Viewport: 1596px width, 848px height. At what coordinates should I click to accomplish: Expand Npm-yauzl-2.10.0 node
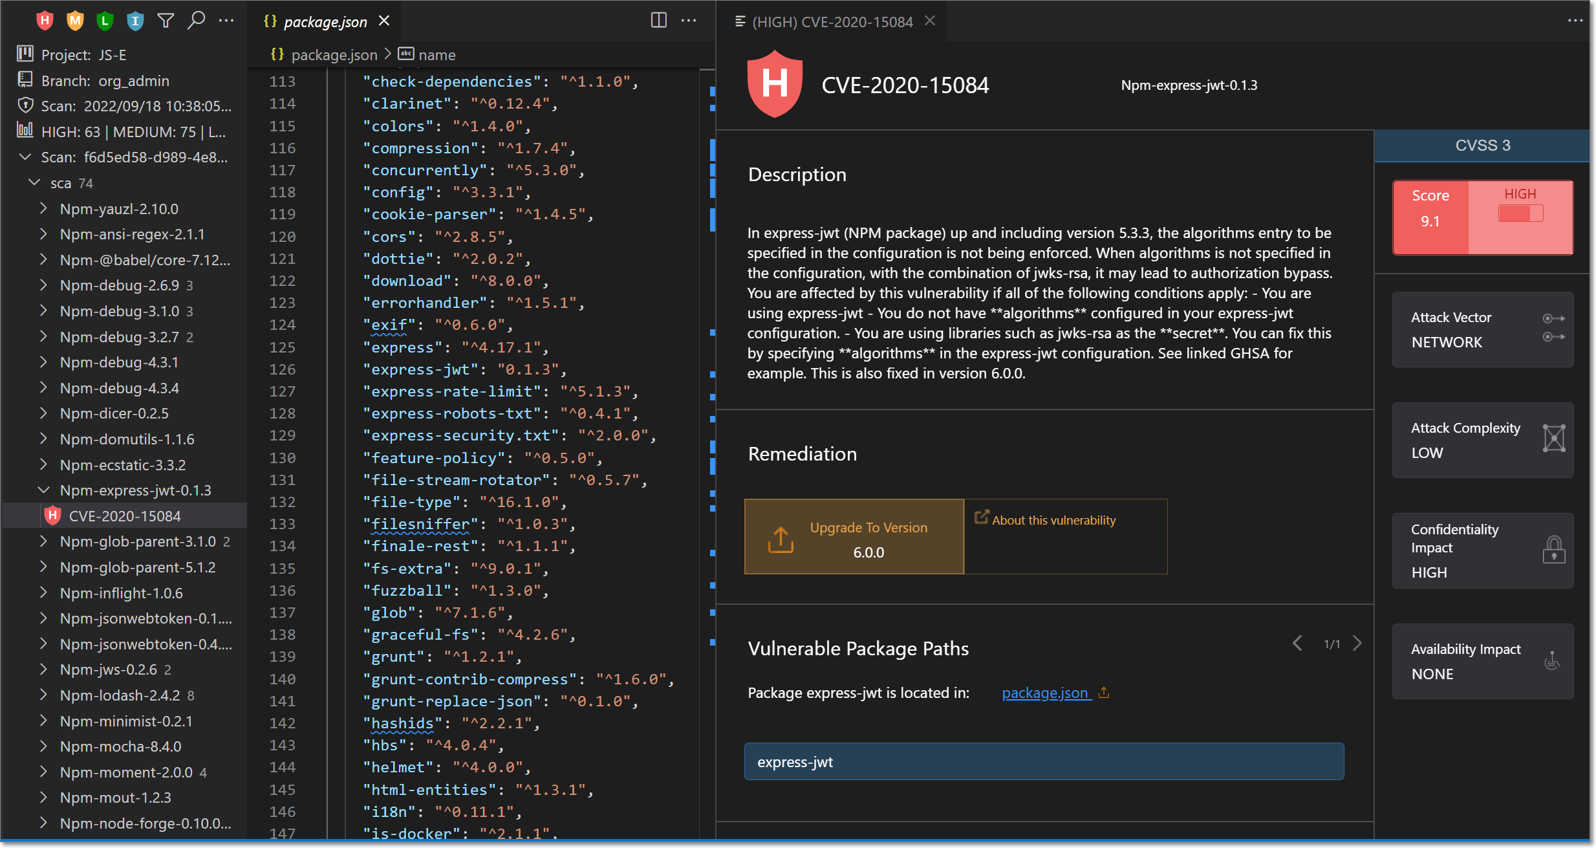point(43,208)
